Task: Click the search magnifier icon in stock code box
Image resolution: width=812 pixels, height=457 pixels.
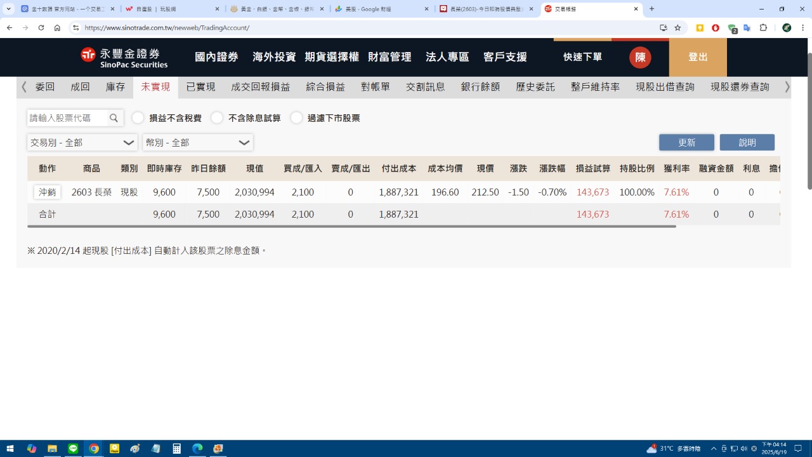Action: (x=114, y=118)
